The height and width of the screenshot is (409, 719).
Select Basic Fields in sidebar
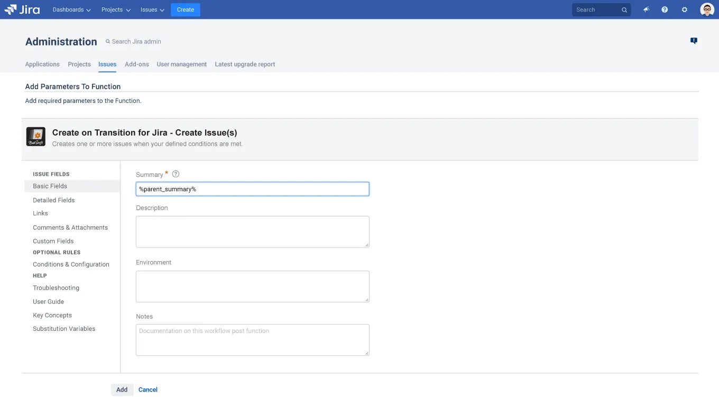click(72, 186)
